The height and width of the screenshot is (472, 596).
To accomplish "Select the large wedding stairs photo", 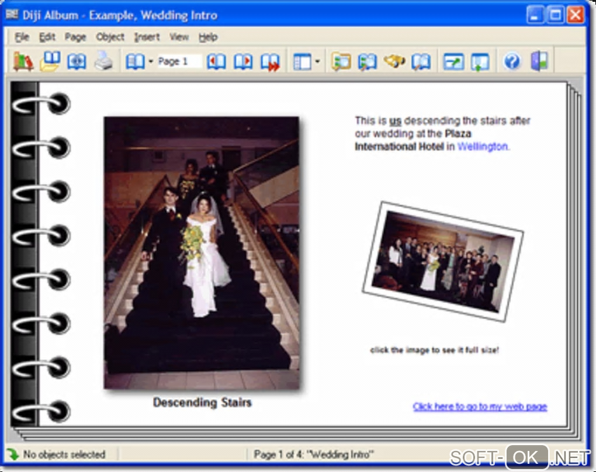I will [202, 252].
